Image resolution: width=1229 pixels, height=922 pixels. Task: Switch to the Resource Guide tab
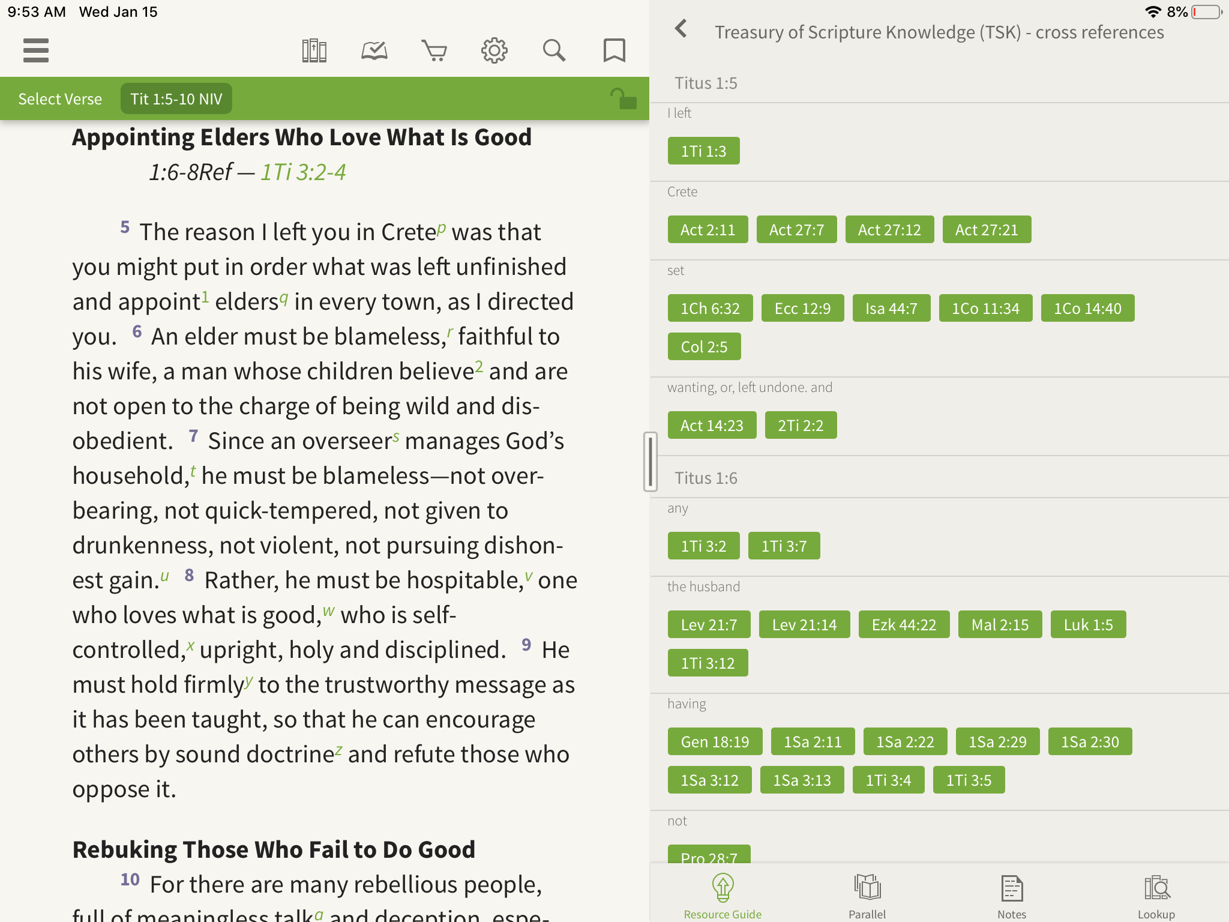point(723,896)
